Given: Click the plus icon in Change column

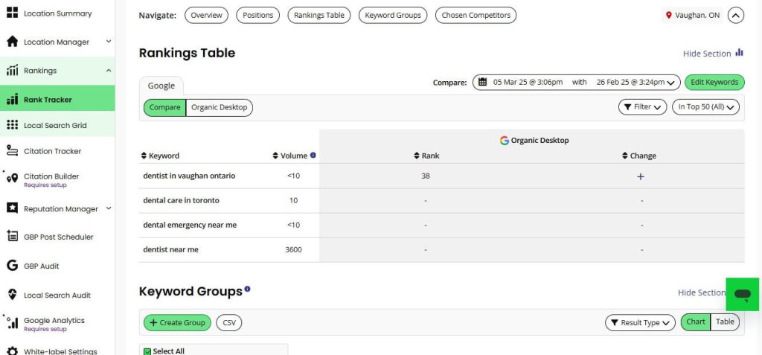Looking at the screenshot, I should (641, 176).
